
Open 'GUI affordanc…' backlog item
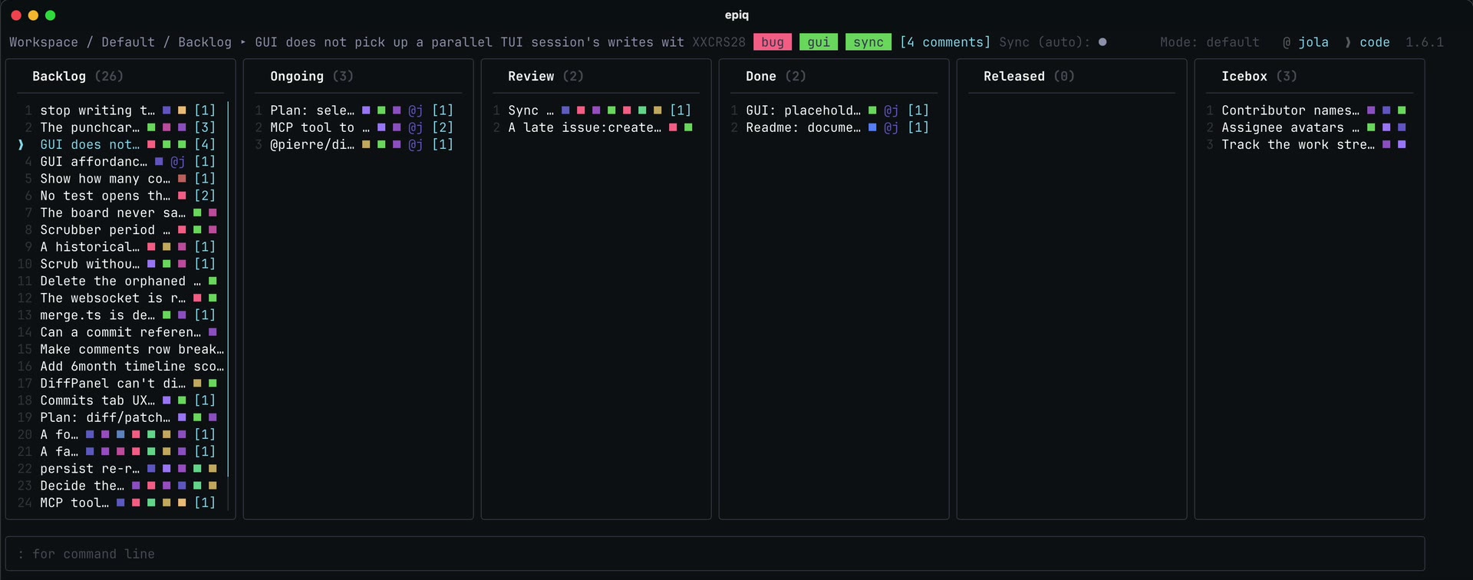120,161
